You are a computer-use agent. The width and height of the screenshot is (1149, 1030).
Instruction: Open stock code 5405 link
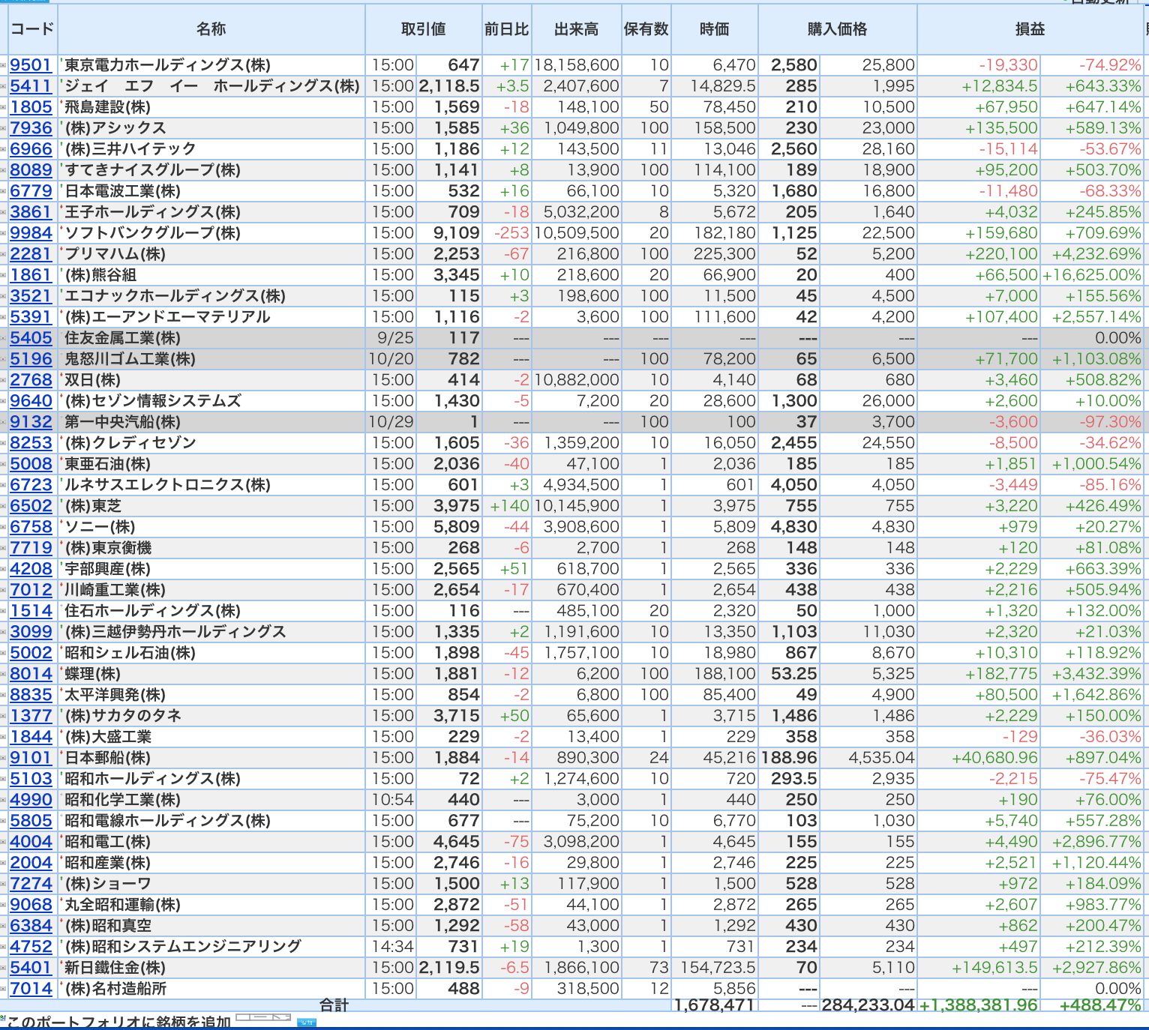31,338
